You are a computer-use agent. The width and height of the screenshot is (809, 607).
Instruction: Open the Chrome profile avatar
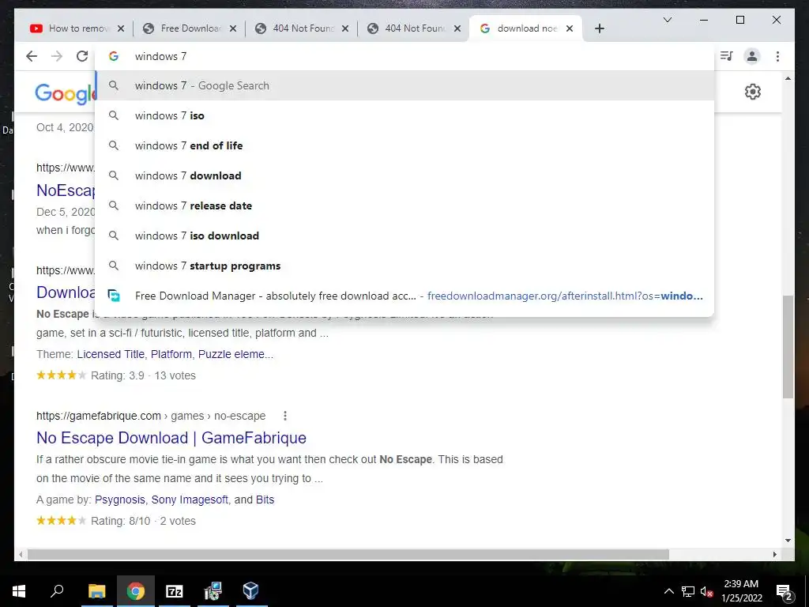click(752, 56)
